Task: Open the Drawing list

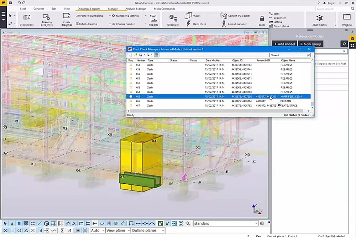Action: tap(26, 20)
